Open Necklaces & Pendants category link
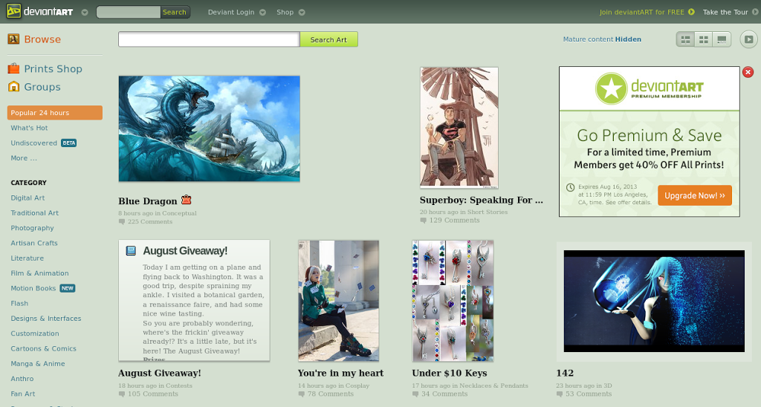This screenshot has height=407, width=761. click(x=493, y=385)
